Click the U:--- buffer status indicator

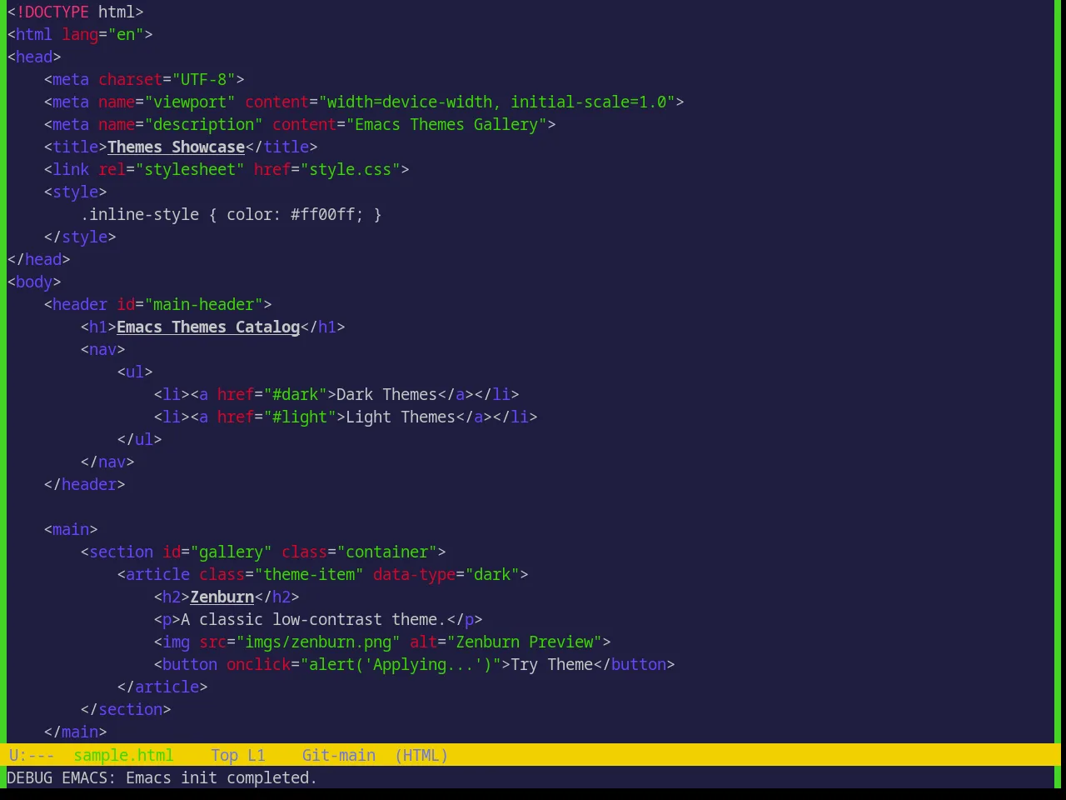[x=32, y=755]
